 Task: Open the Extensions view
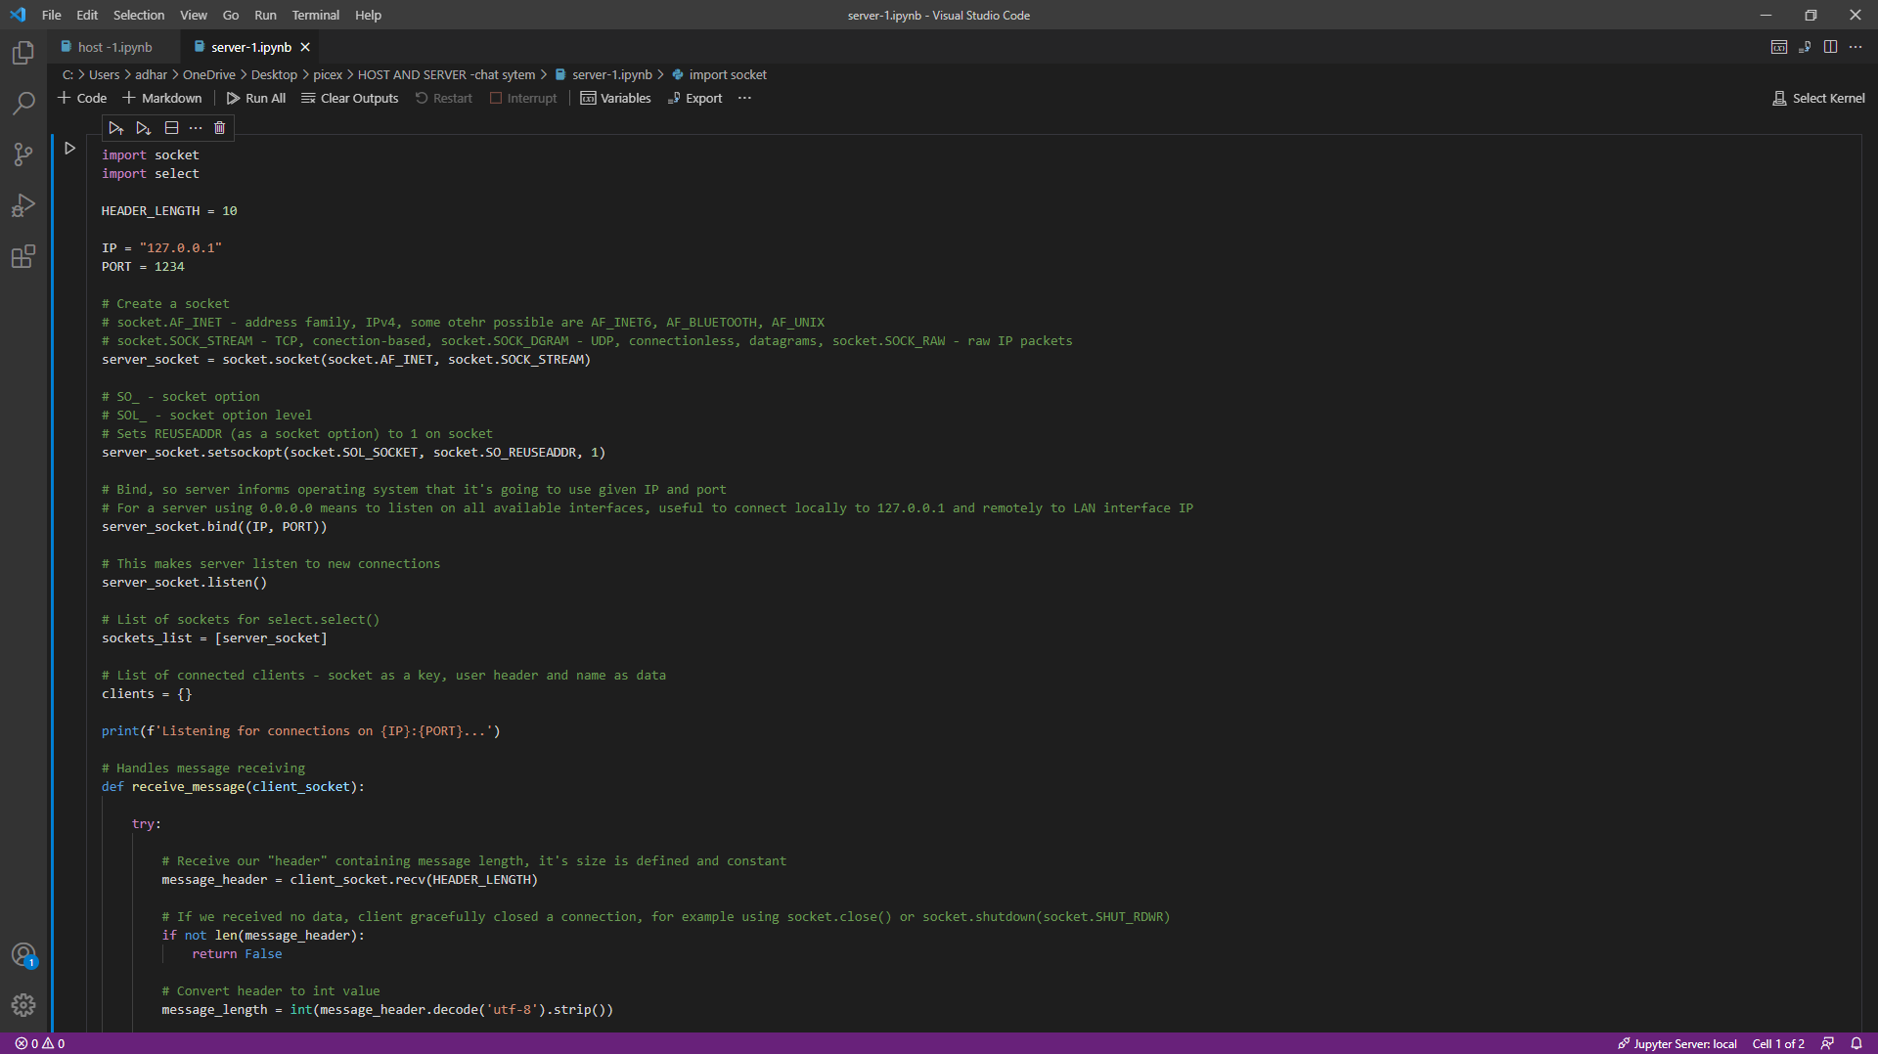point(23,256)
